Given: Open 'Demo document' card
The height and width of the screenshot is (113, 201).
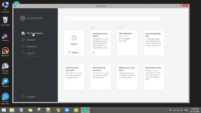Looking at the screenshot, I should click(154, 77).
